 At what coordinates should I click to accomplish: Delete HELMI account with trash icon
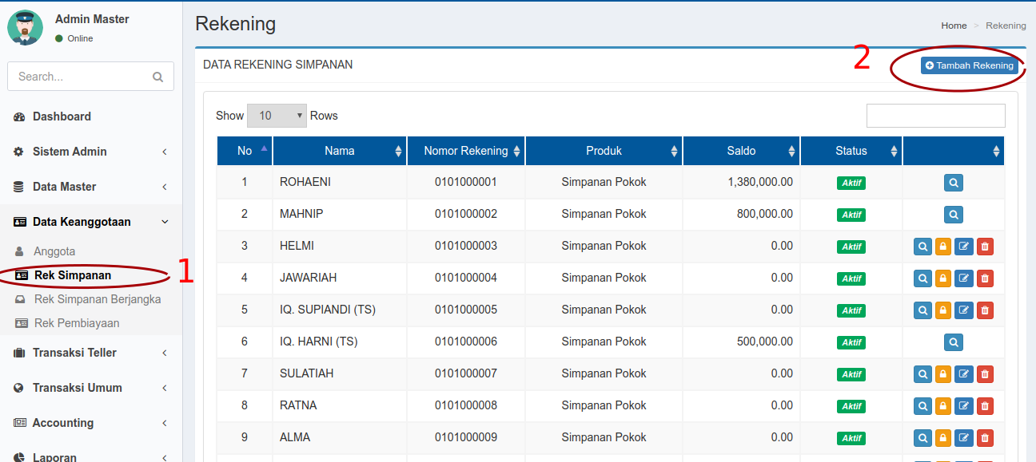click(985, 247)
